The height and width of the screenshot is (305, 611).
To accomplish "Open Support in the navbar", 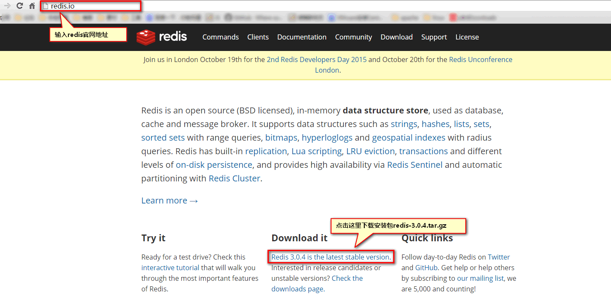I will (x=434, y=37).
